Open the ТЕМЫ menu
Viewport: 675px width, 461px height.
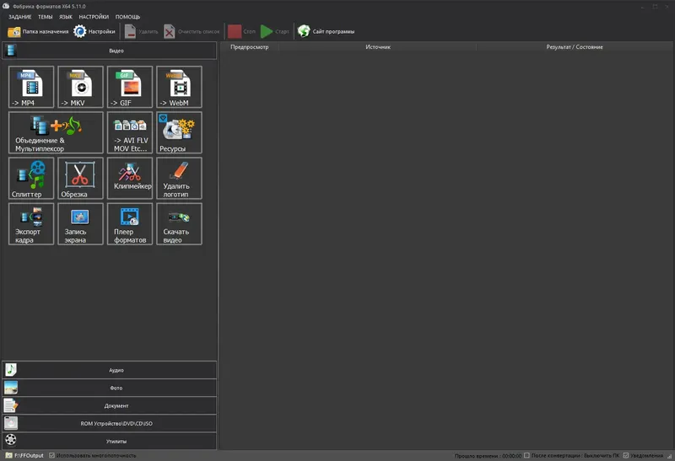(x=46, y=17)
